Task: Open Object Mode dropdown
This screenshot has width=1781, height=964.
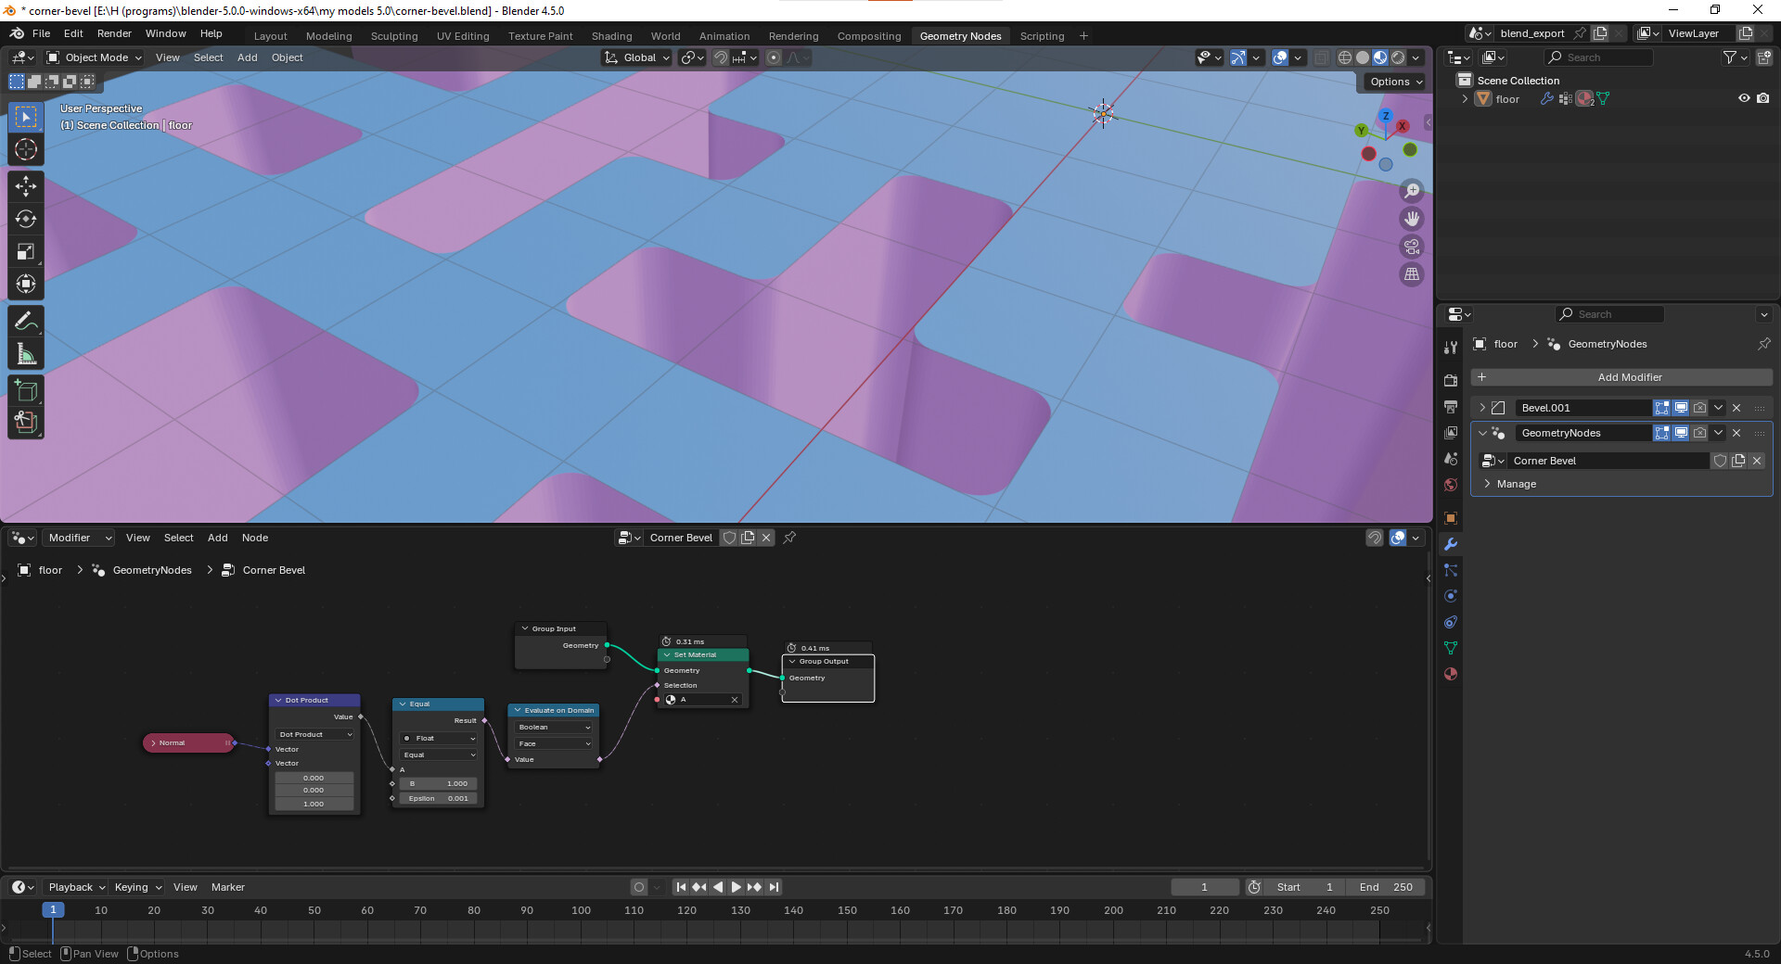Action: 95,57
